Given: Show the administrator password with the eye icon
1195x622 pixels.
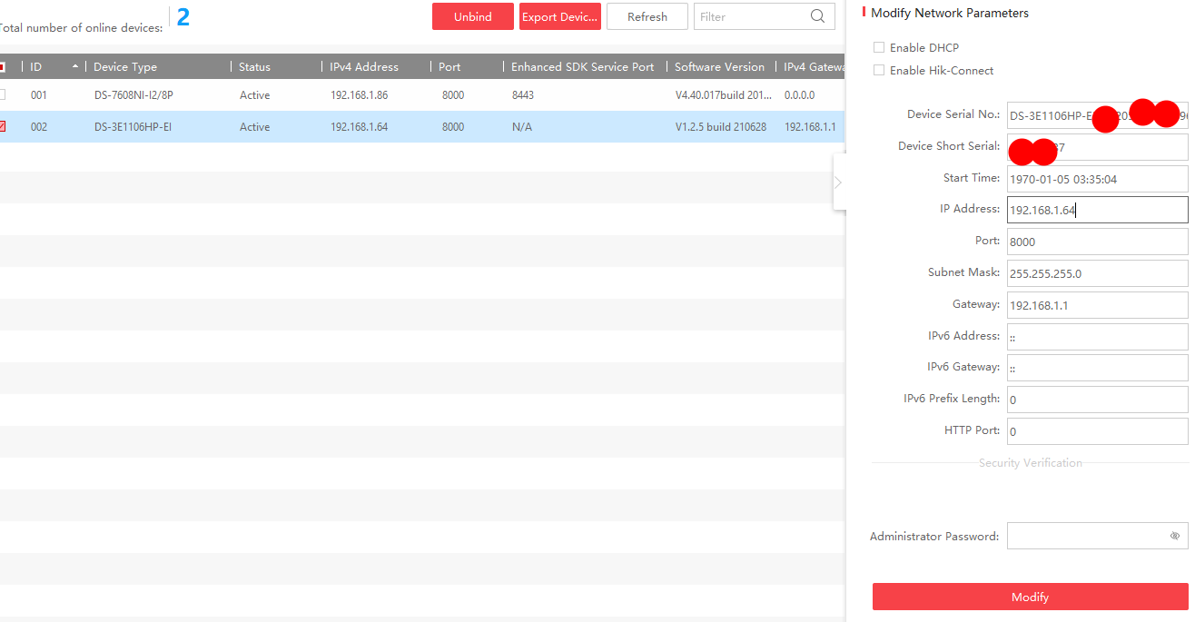Looking at the screenshot, I should click(x=1174, y=536).
